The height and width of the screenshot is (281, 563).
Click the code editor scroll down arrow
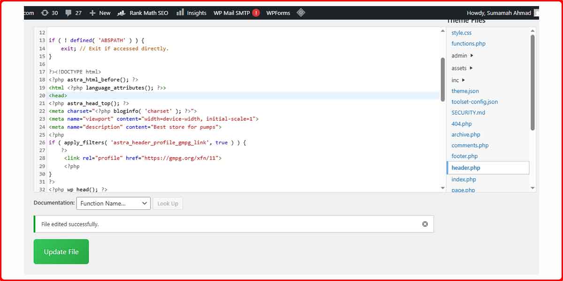pyautogui.click(x=443, y=188)
